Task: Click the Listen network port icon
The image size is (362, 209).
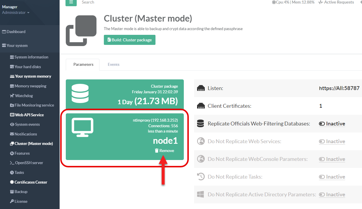Action: point(201,88)
